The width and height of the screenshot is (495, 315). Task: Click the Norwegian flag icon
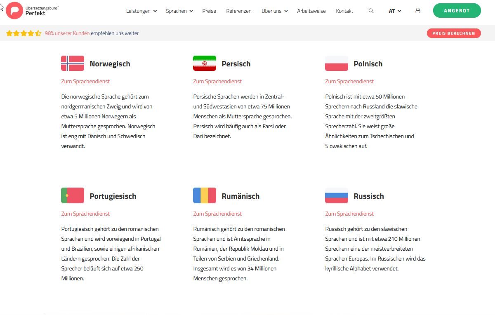pos(73,63)
